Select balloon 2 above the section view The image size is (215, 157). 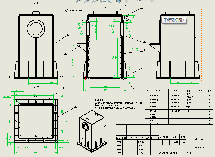tap(125, 6)
